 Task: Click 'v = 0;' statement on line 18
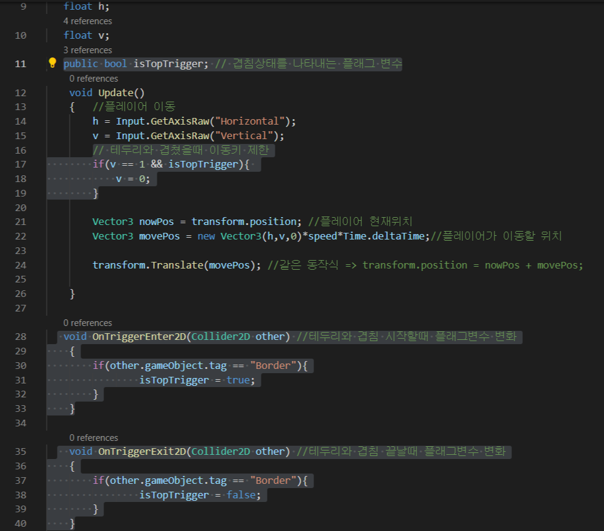(x=133, y=179)
